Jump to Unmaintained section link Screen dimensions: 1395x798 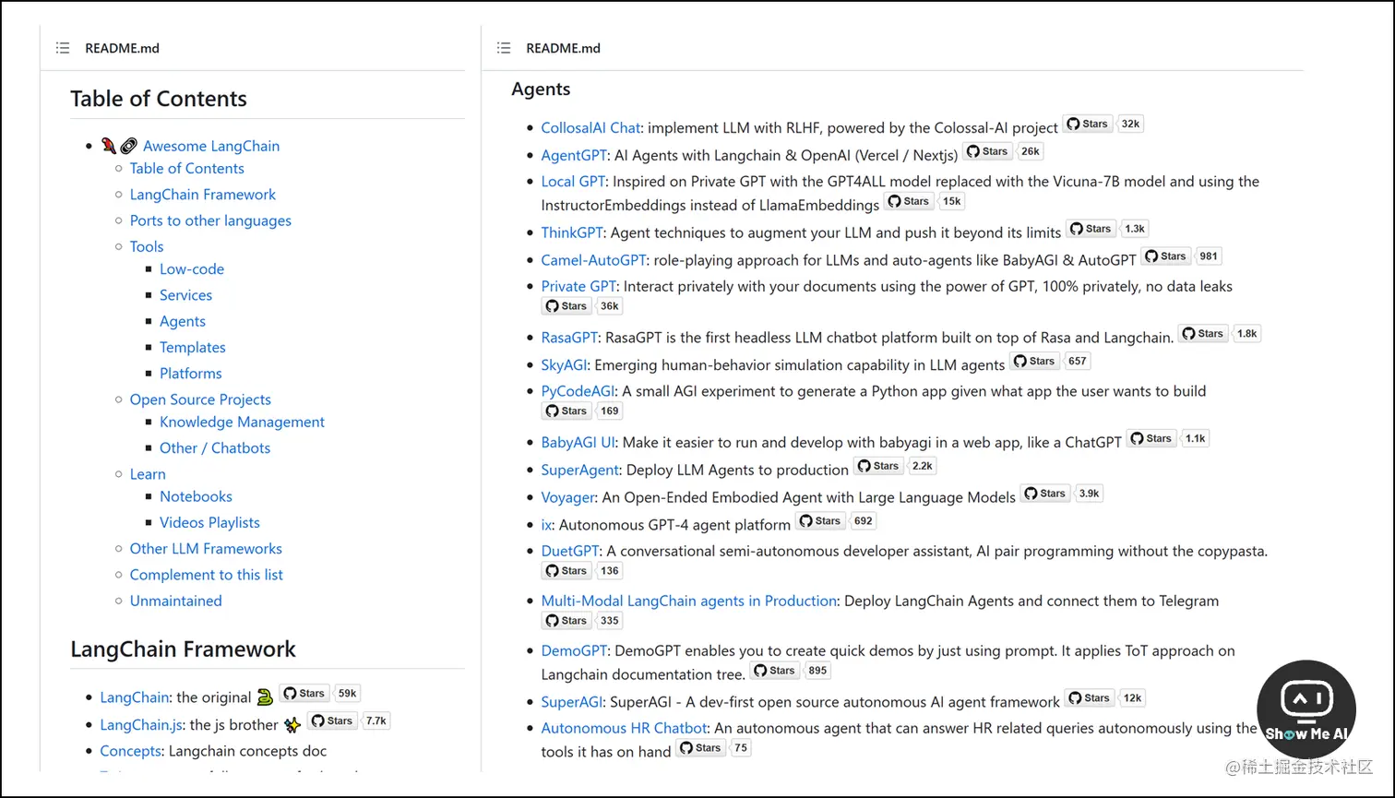(175, 601)
